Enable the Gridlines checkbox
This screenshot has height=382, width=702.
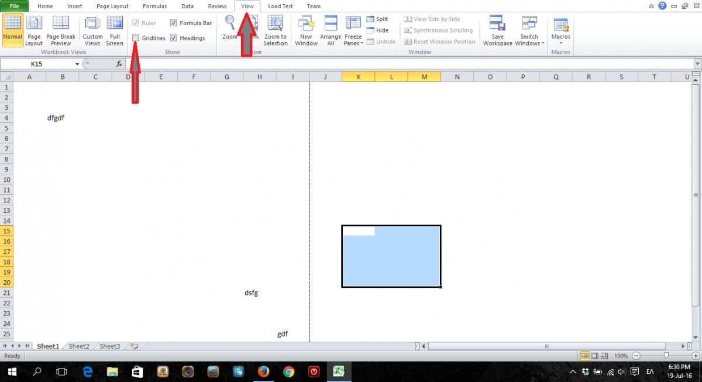click(136, 38)
